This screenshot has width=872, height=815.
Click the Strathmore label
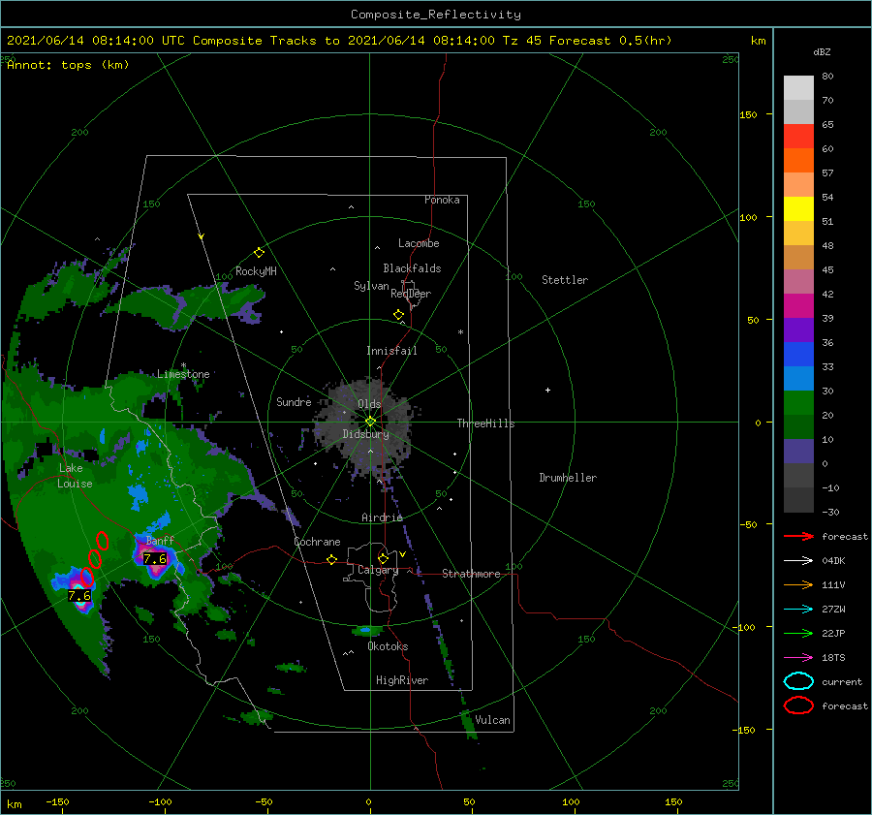pos(471,574)
